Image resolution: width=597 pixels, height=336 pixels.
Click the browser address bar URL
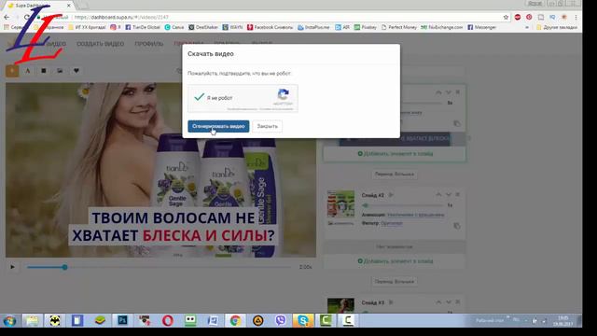coord(121,17)
